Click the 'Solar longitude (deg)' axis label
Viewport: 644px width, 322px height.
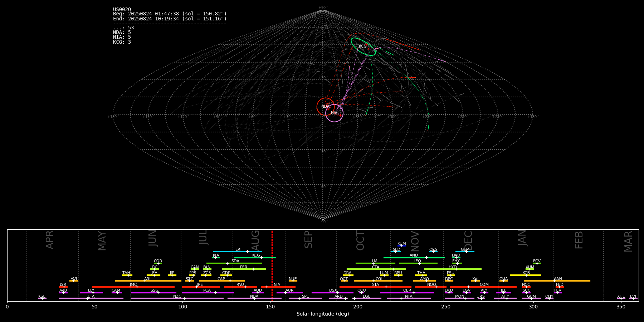(x=323, y=314)
